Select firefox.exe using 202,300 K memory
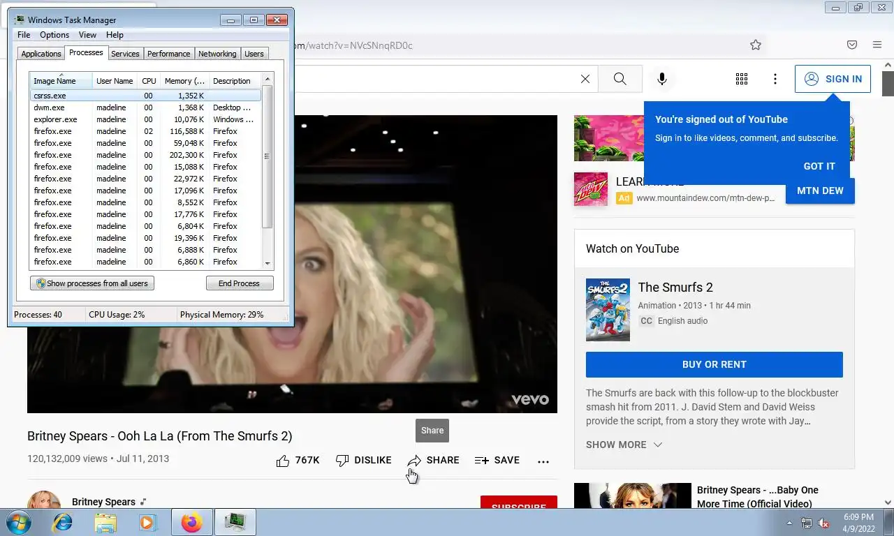This screenshot has width=894, height=536. pyautogui.click(x=145, y=155)
